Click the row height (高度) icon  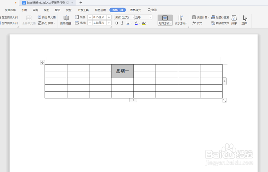click(77, 17)
